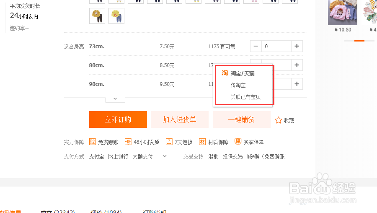Click the 免费赊账 text label

pos(108,142)
